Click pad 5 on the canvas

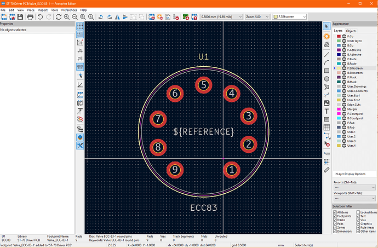tap(204, 85)
